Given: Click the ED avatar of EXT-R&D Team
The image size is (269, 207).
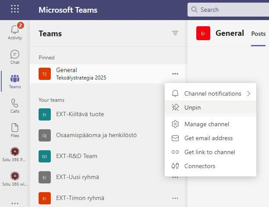Looking at the screenshot, I should [45, 156].
